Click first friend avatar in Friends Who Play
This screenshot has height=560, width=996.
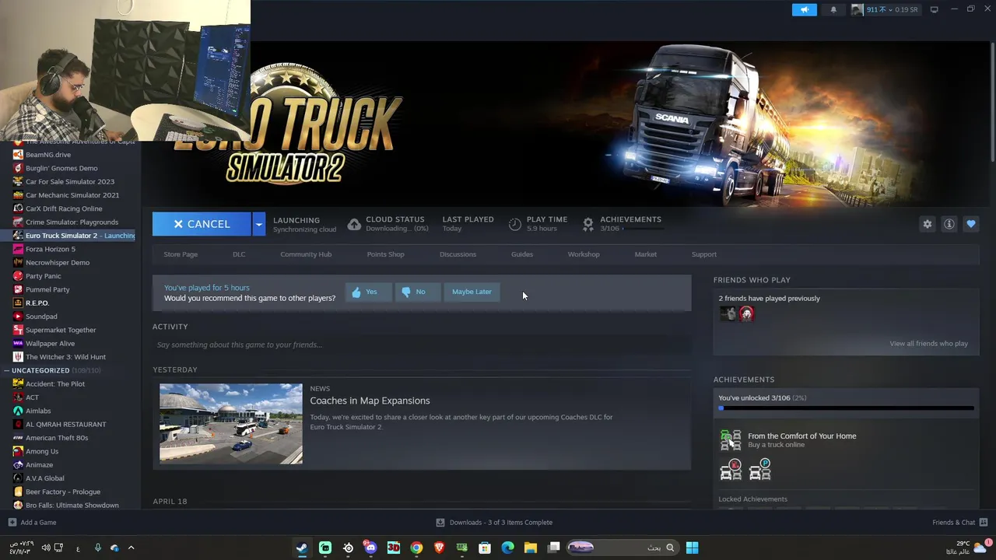728,313
